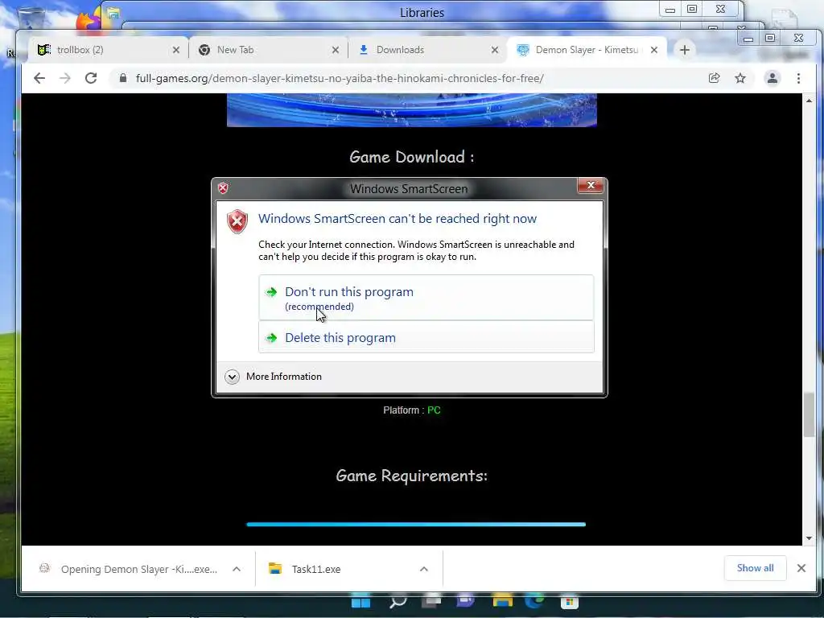Open Microsoft Store from taskbar
Screen dimensions: 824x618
point(569,602)
